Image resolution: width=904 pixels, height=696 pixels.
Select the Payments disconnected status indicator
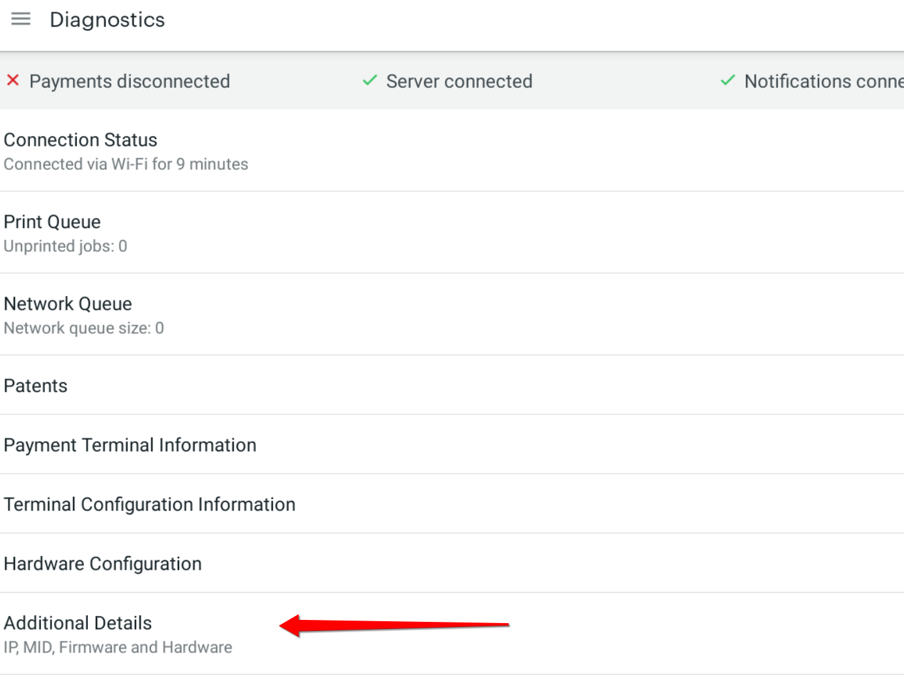(x=130, y=81)
